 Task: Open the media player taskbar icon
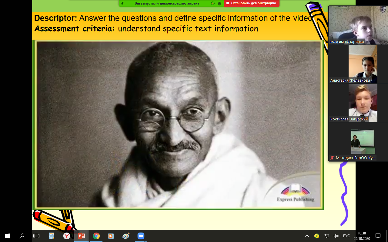point(111,236)
